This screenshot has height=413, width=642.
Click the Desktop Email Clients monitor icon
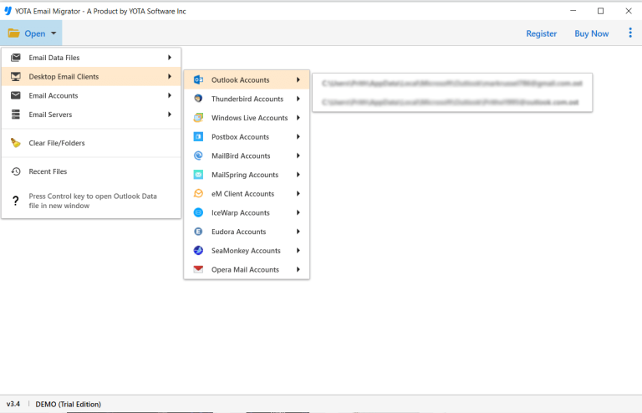(16, 77)
